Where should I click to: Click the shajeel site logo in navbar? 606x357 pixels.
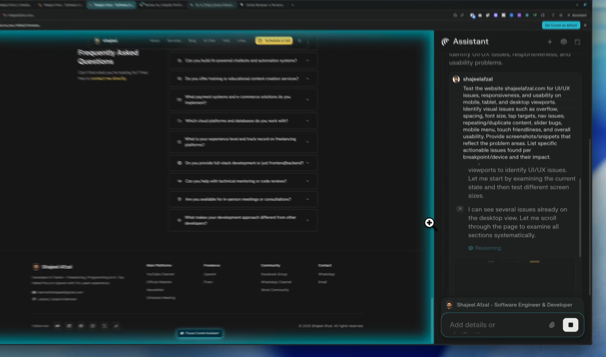click(106, 40)
